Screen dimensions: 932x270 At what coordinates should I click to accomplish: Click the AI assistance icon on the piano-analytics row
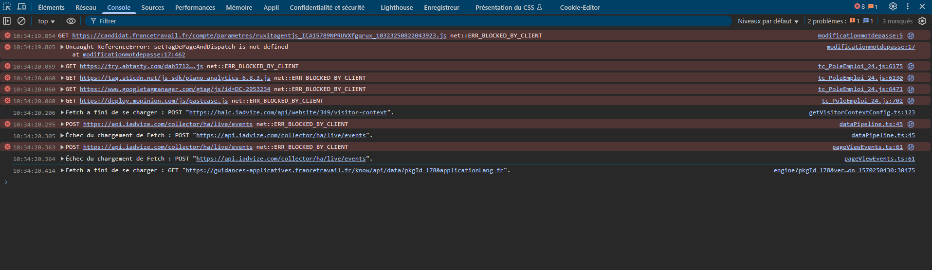[911, 78]
